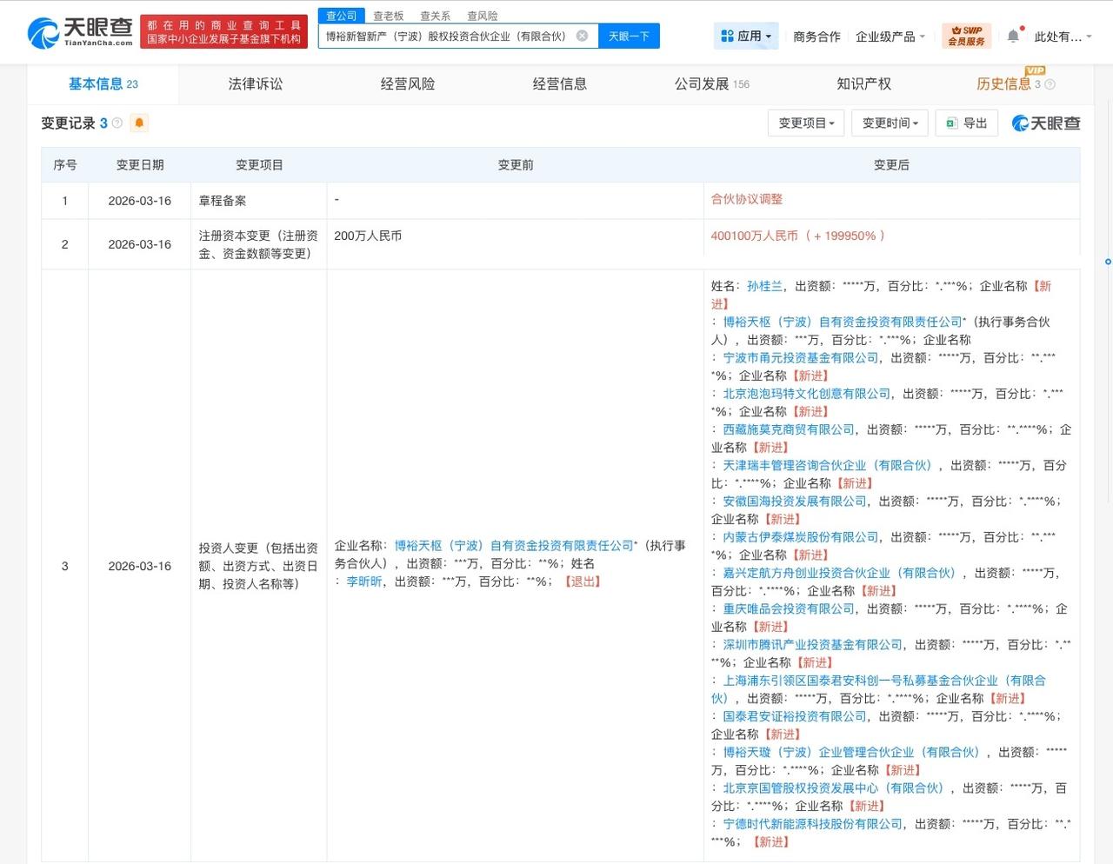Image resolution: width=1113 pixels, height=864 pixels.
Task: Click the question mark icon beside 变更记录
Action: click(x=117, y=123)
